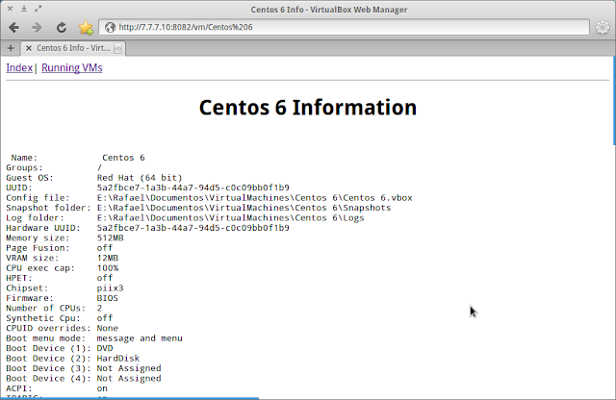Close the Centos 6 Info tab
Viewport: 616px width, 400px height.
point(28,48)
